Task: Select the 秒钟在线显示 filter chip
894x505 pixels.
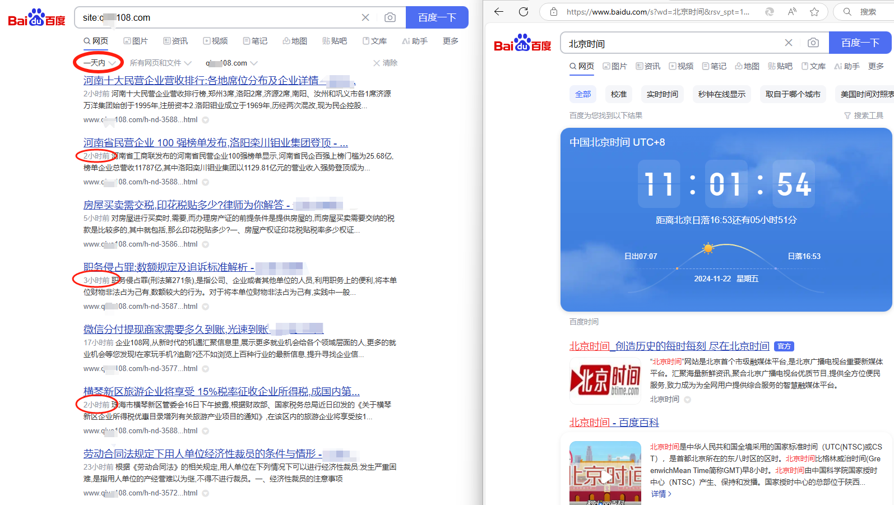Action: (722, 94)
